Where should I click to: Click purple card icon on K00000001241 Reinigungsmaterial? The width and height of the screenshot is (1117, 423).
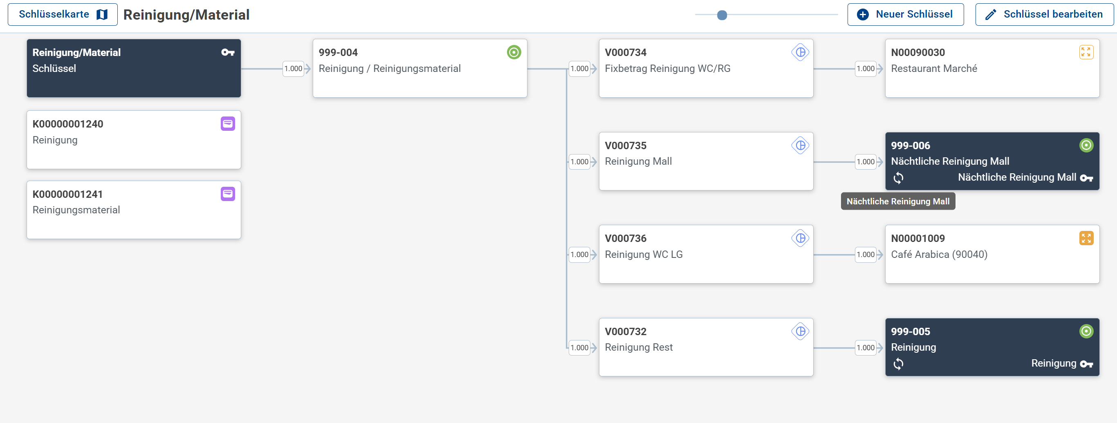(228, 194)
